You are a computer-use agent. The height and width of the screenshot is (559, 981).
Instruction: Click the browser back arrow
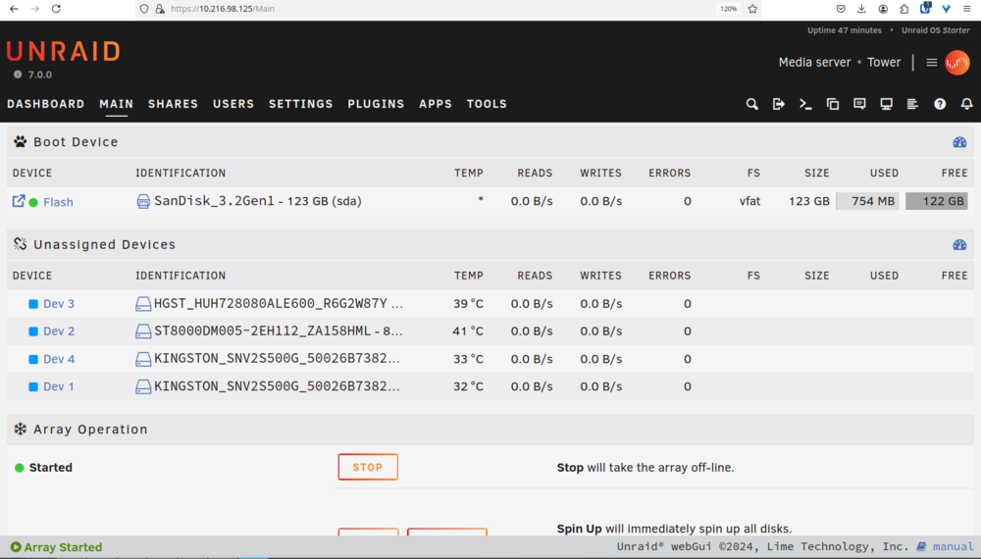pyautogui.click(x=14, y=9)
